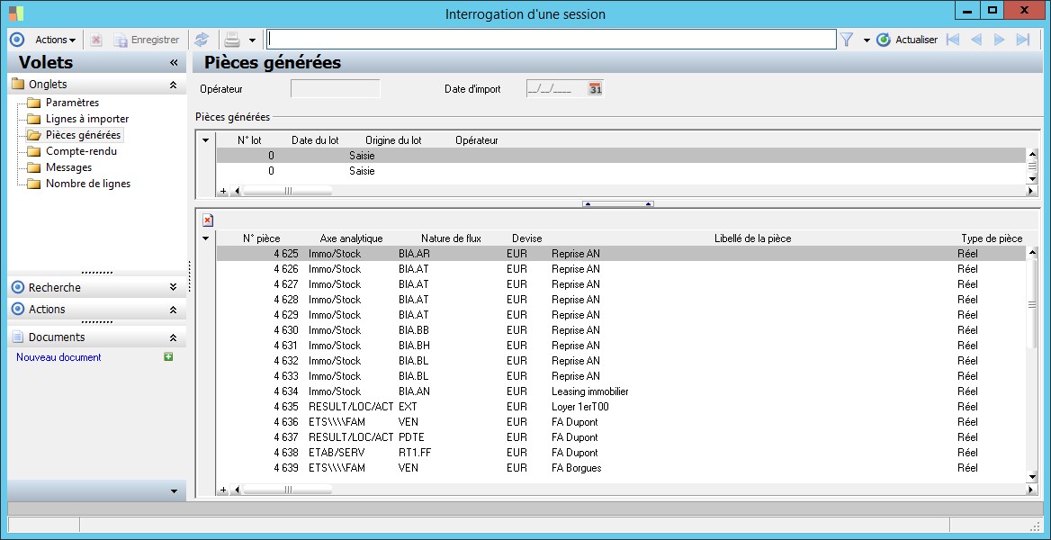Click the red delete icon above the pieces grid
The height and width of the screenshot is (540, 1051).
(x=208, y=220)
